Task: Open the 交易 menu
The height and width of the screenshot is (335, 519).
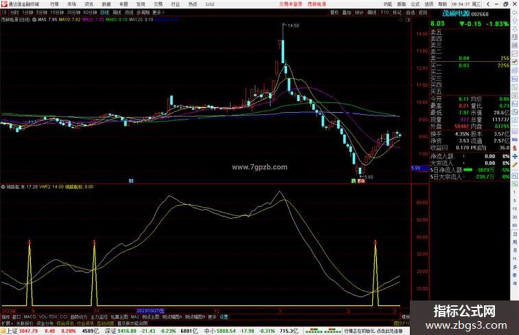Action: (158, 4)
